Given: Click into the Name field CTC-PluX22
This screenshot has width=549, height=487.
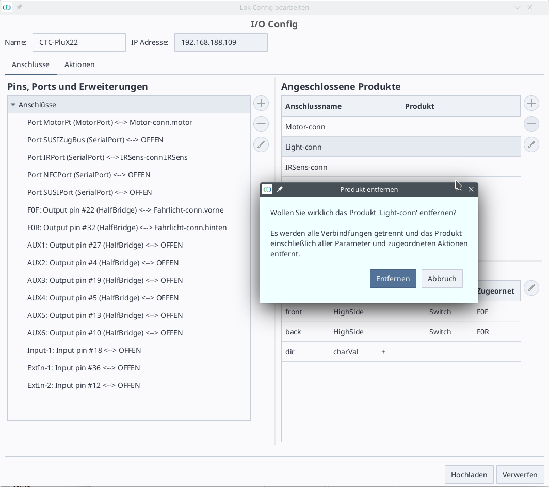Looking at the screenshot, I should (x=79, y=42).
